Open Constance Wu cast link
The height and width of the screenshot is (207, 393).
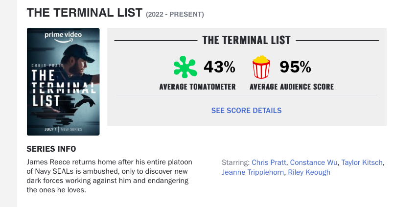(x=314, y=162)
